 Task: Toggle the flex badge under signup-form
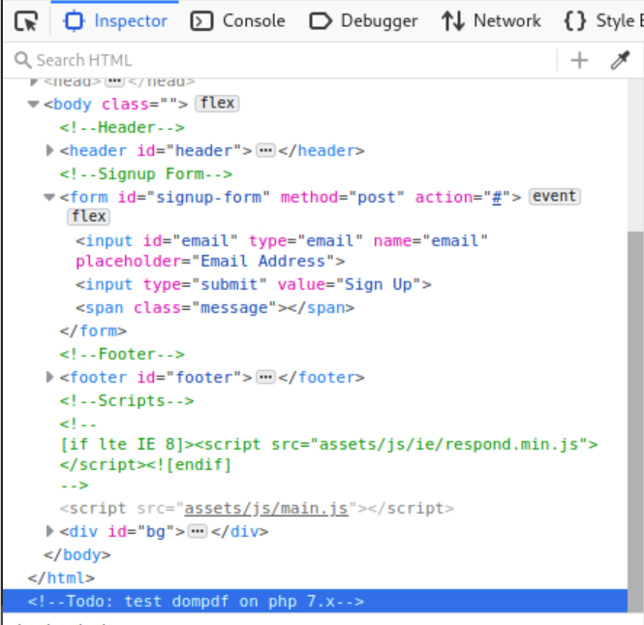(x=89, y=216)
